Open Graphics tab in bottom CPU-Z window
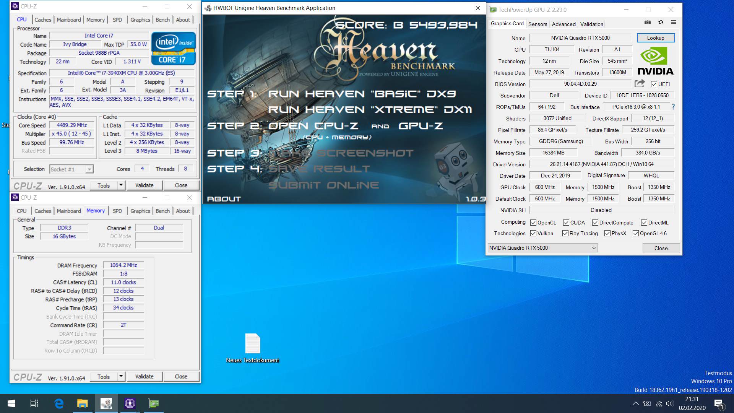Viewport: 734px width, 413px height. [140, 211]
